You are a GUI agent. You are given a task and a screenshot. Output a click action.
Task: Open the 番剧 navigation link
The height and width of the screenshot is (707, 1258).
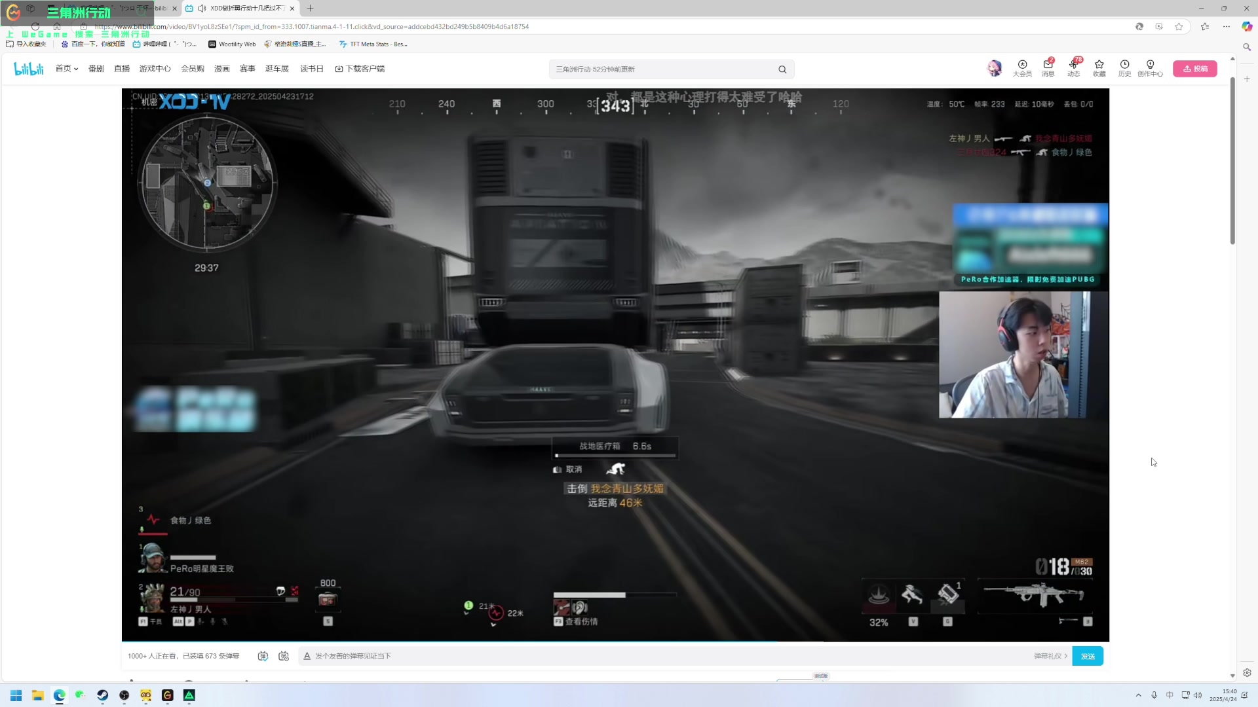(96, 69)
